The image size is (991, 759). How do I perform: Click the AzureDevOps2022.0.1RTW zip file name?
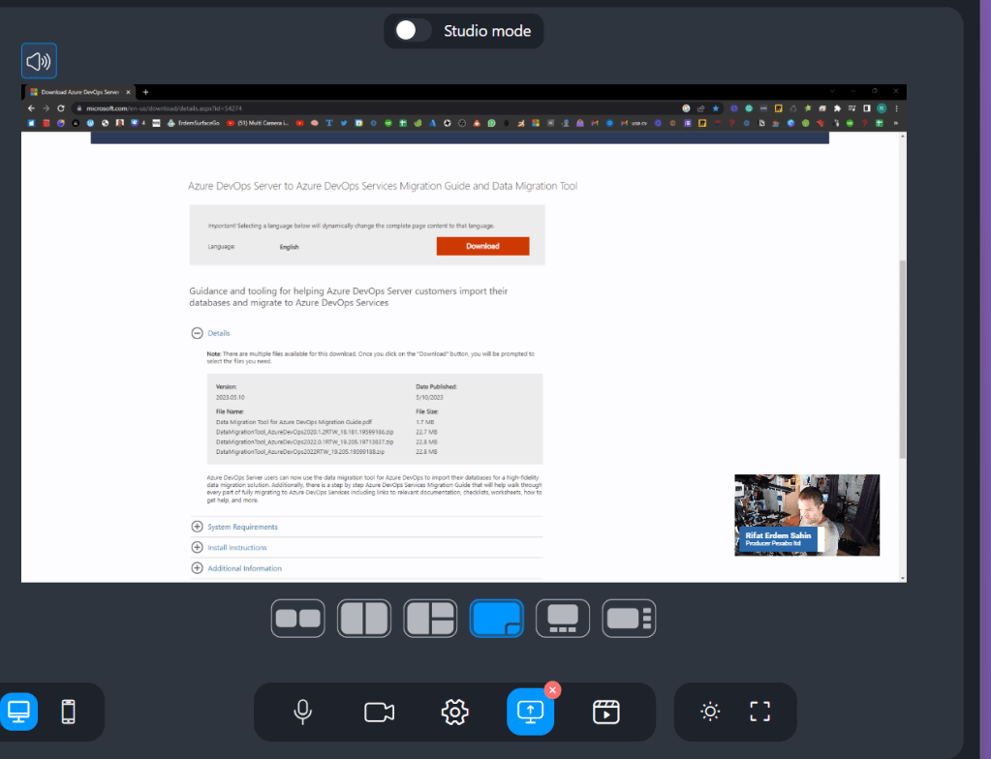[x=304, y=442]
